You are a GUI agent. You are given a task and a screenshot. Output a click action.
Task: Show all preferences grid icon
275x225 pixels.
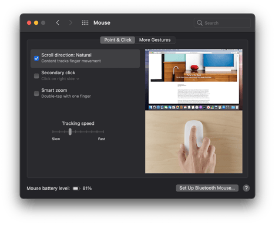coord(85,23)
